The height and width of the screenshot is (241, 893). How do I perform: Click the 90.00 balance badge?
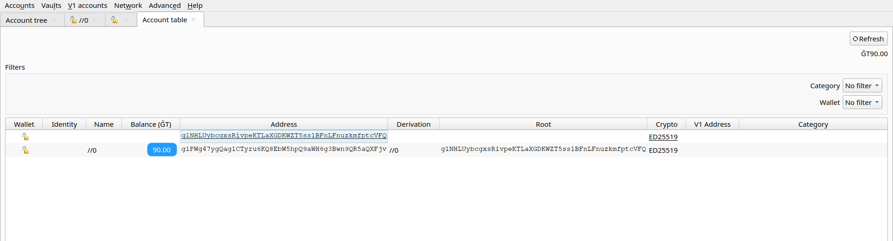pyautogui.click(x=162, y=150)
